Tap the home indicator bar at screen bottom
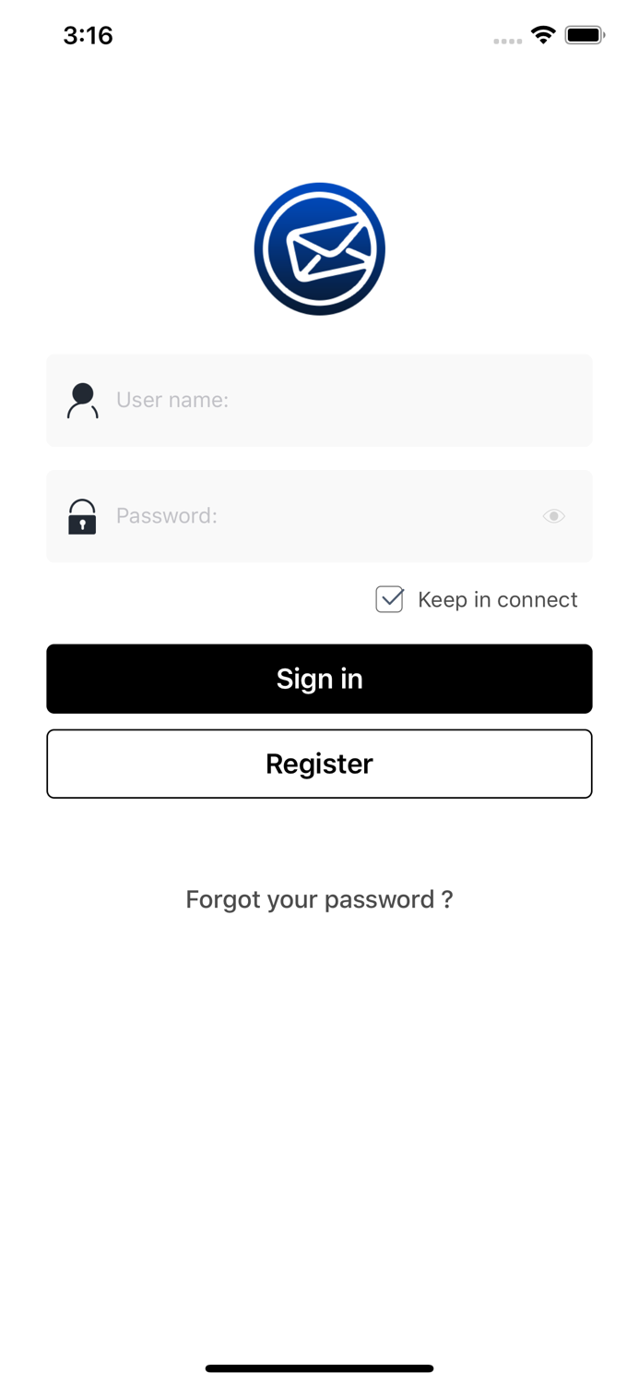The width and height of the screenshot is (639, 1385). 319,1368
